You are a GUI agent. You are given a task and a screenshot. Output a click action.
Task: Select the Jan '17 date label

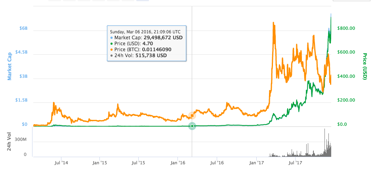click(256, 163)
